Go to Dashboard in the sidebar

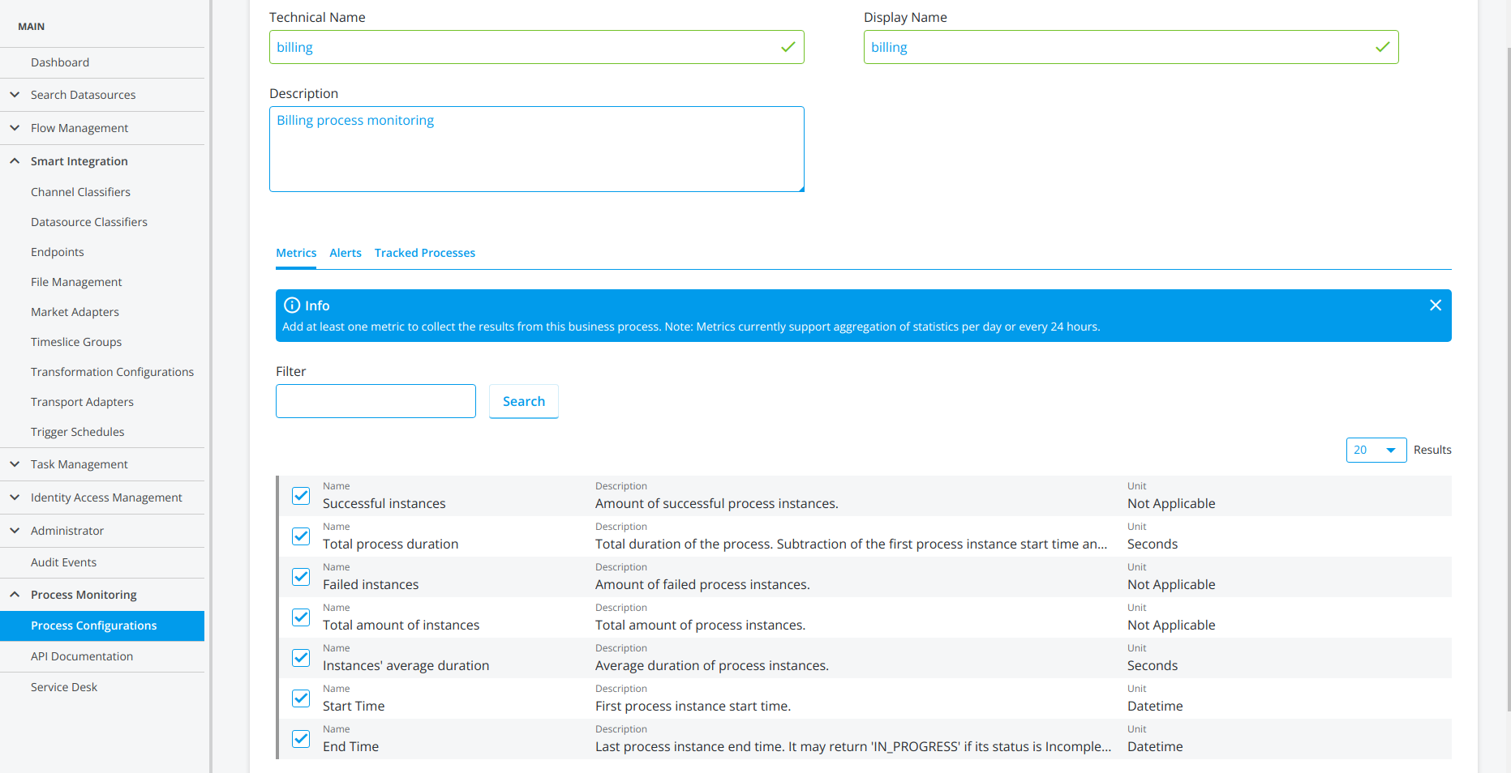(60, 62)
